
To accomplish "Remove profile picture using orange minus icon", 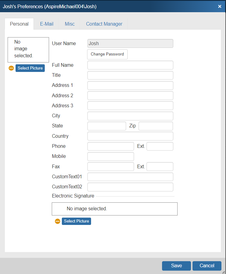I will coord(11,68).
